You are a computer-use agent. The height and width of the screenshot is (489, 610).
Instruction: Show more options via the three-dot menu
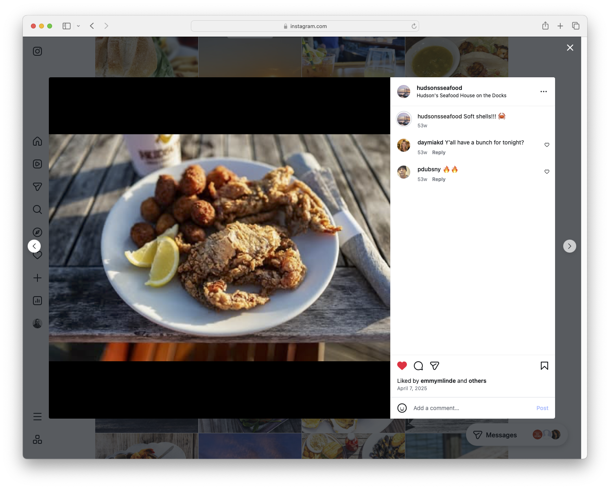[544, 92]
